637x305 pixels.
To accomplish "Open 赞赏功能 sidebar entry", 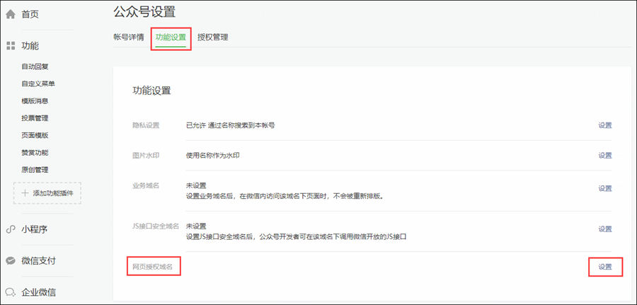I will click(35, 153).
